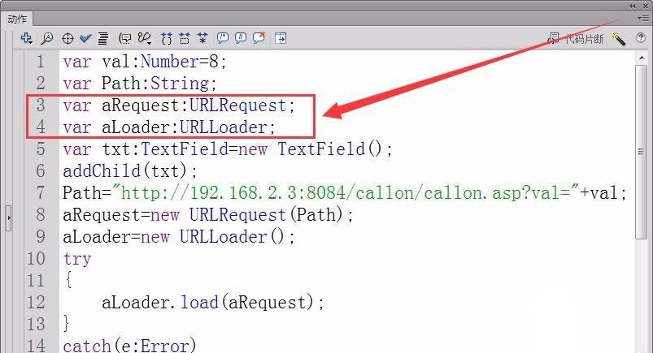Click the vertical scrollbar up arrow
Image resolution: width=653 pixels, height=353 pixels.
(642, 58)
